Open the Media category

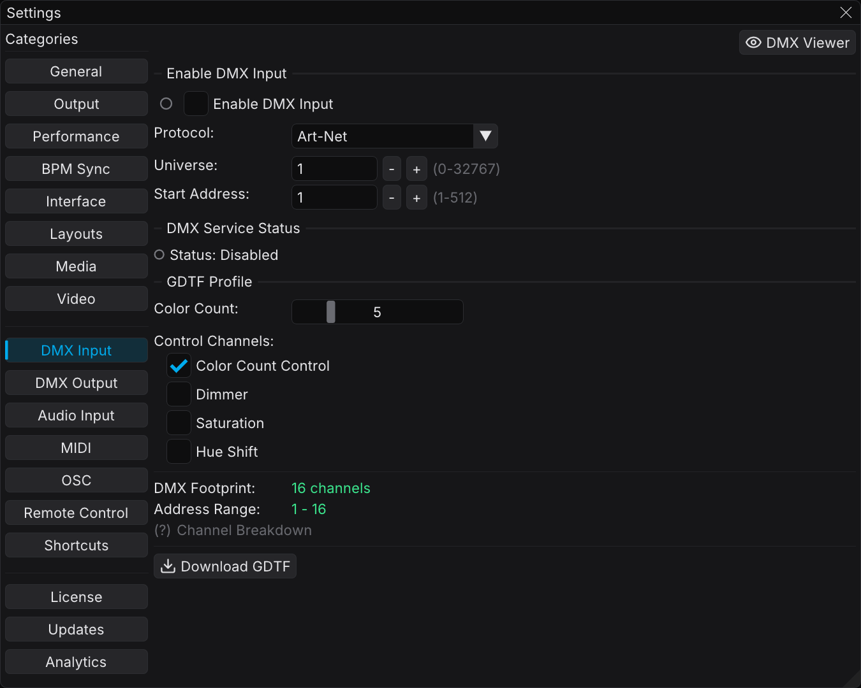(x=77, y=266)
